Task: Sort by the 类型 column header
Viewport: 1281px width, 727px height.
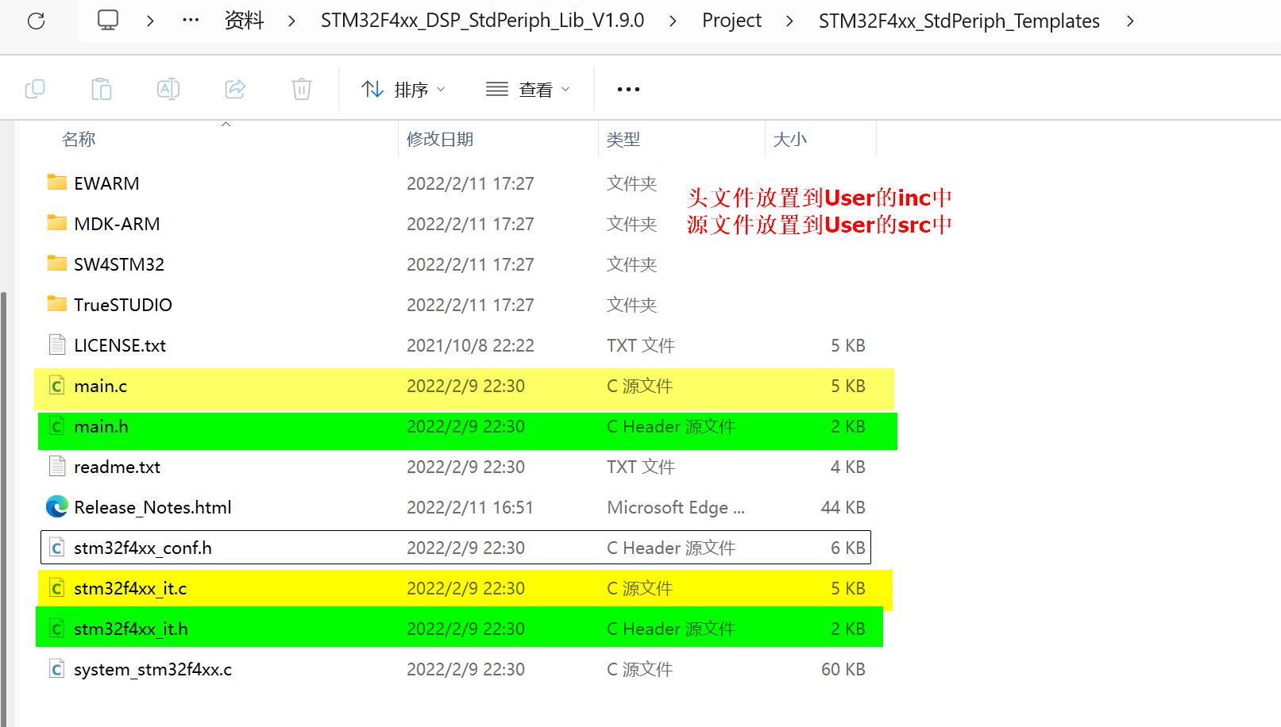Action: 623,140
